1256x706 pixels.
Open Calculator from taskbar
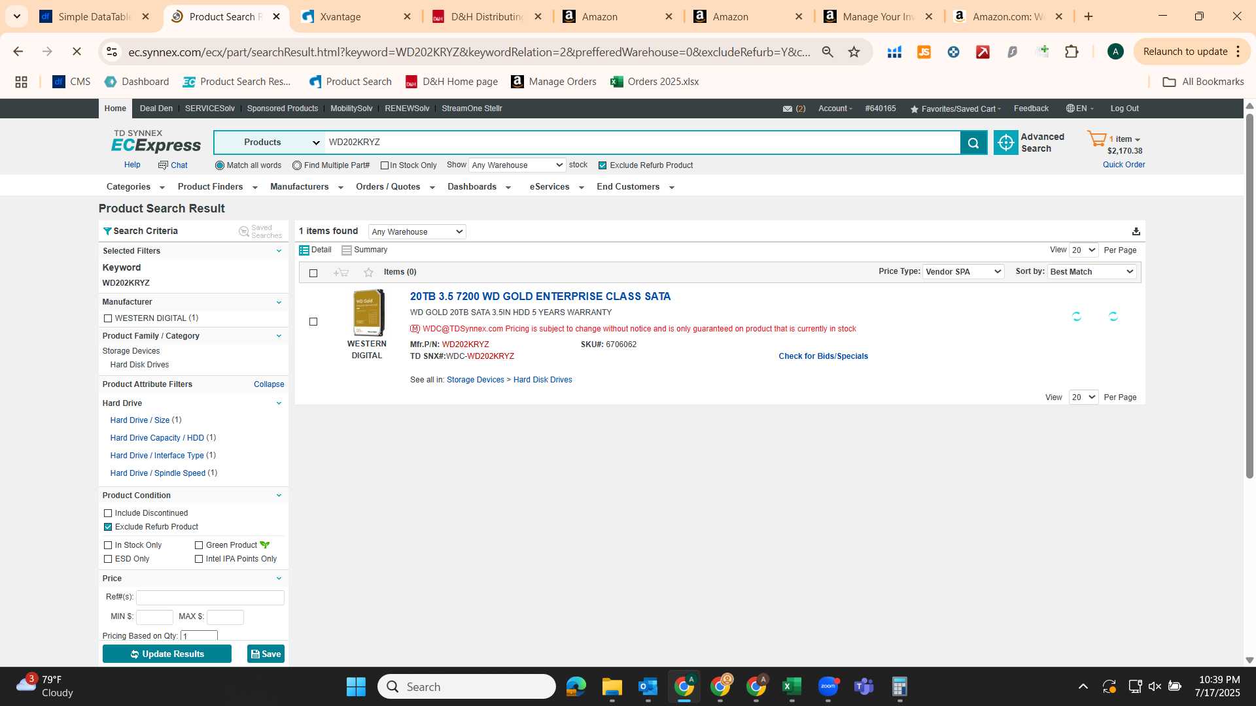899,687
